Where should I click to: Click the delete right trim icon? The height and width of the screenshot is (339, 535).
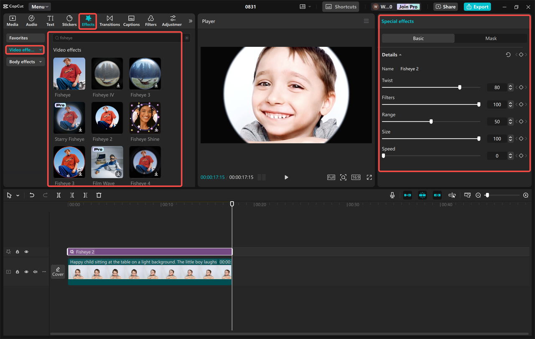(x=85, y=195)
